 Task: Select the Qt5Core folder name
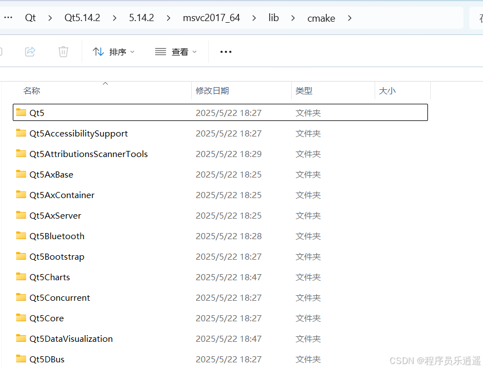pyautogui.click(x=47, y=319)
